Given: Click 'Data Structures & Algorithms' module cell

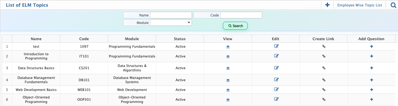Looking at the screenshot, I should [x=132, y=68].
